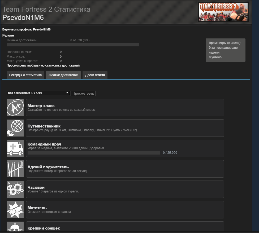Switch to the Рекорды и статистика tab
This screenshot has width=259, height=233.
(25, 75)
